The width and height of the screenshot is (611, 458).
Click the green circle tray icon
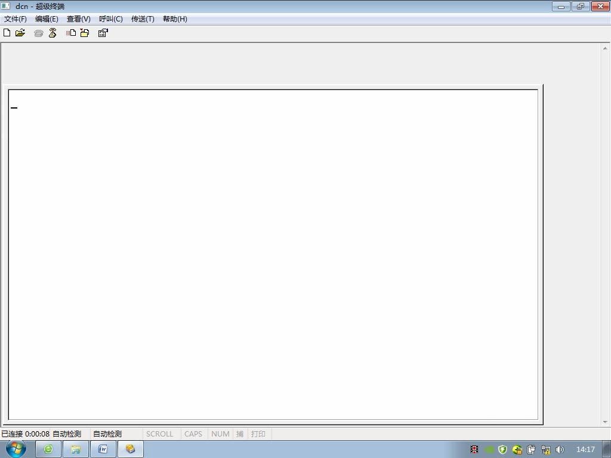(489, 450)
